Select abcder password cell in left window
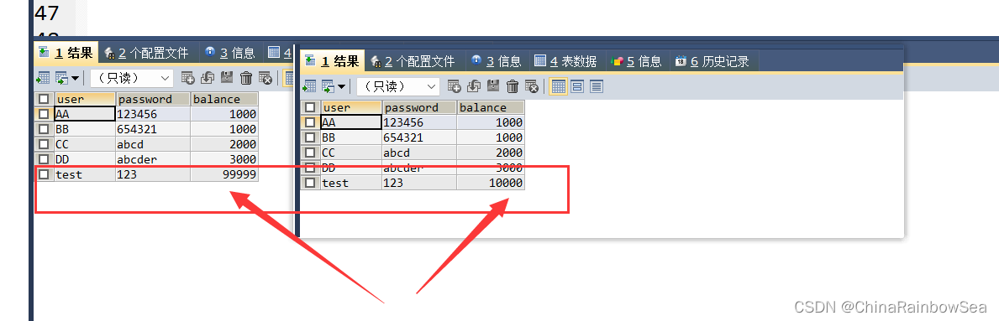999x321 pixels. pyautogui.click(x=153, y=159)
